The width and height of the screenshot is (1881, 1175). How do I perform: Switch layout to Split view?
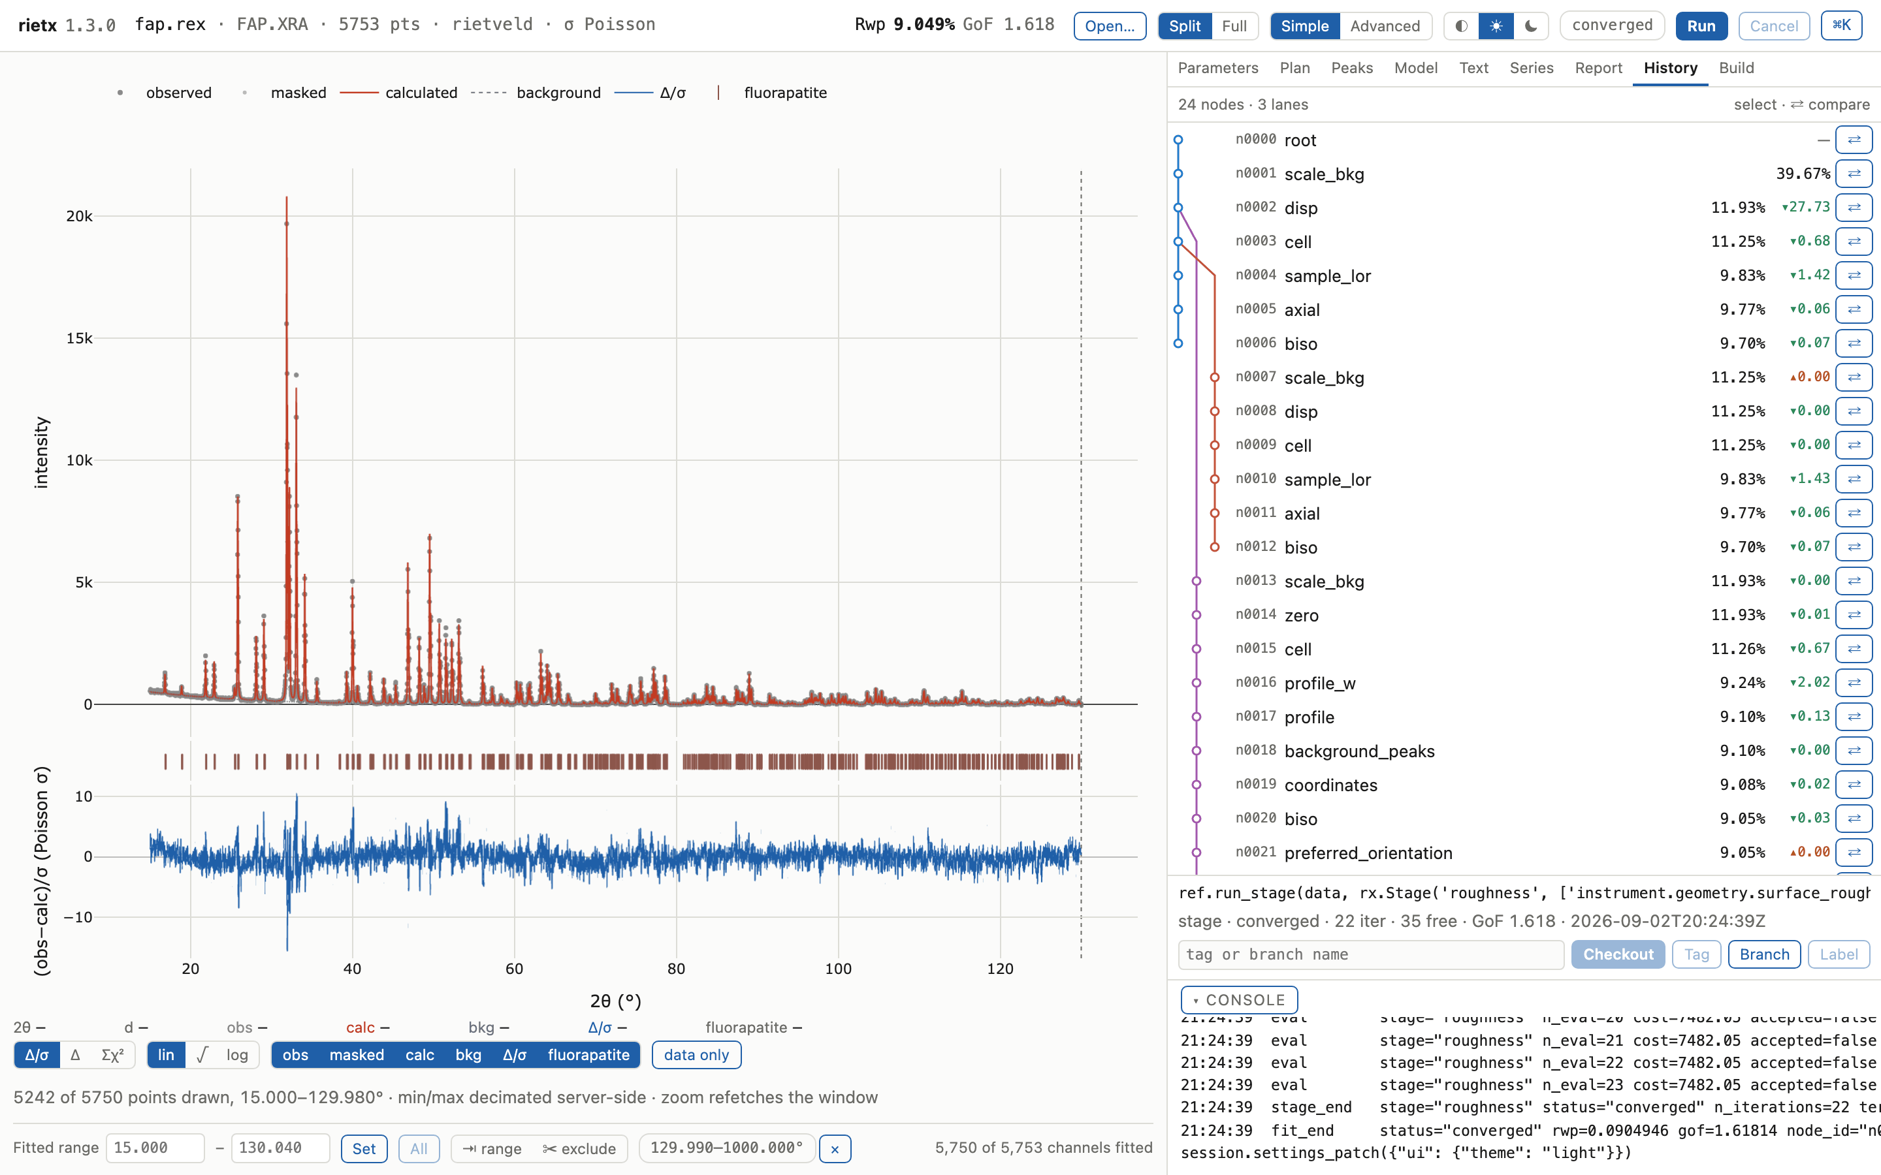pos(1185,25)
